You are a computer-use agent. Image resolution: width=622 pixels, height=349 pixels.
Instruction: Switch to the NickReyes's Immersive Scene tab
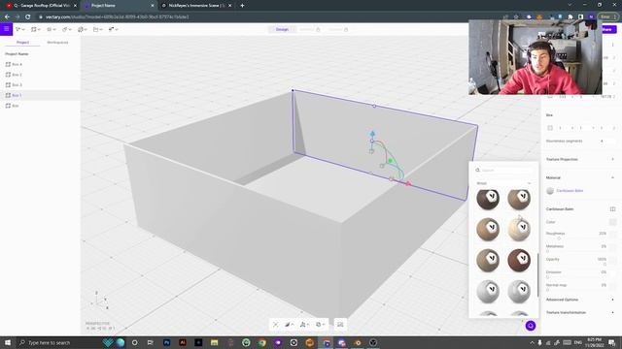click(x=196, y=6)
